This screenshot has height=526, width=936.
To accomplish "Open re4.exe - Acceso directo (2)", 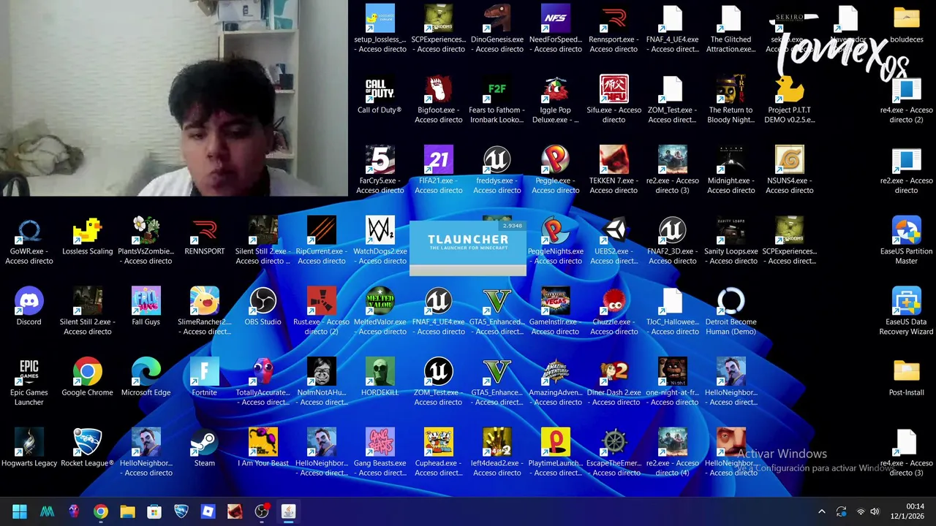I will point(907,99).
